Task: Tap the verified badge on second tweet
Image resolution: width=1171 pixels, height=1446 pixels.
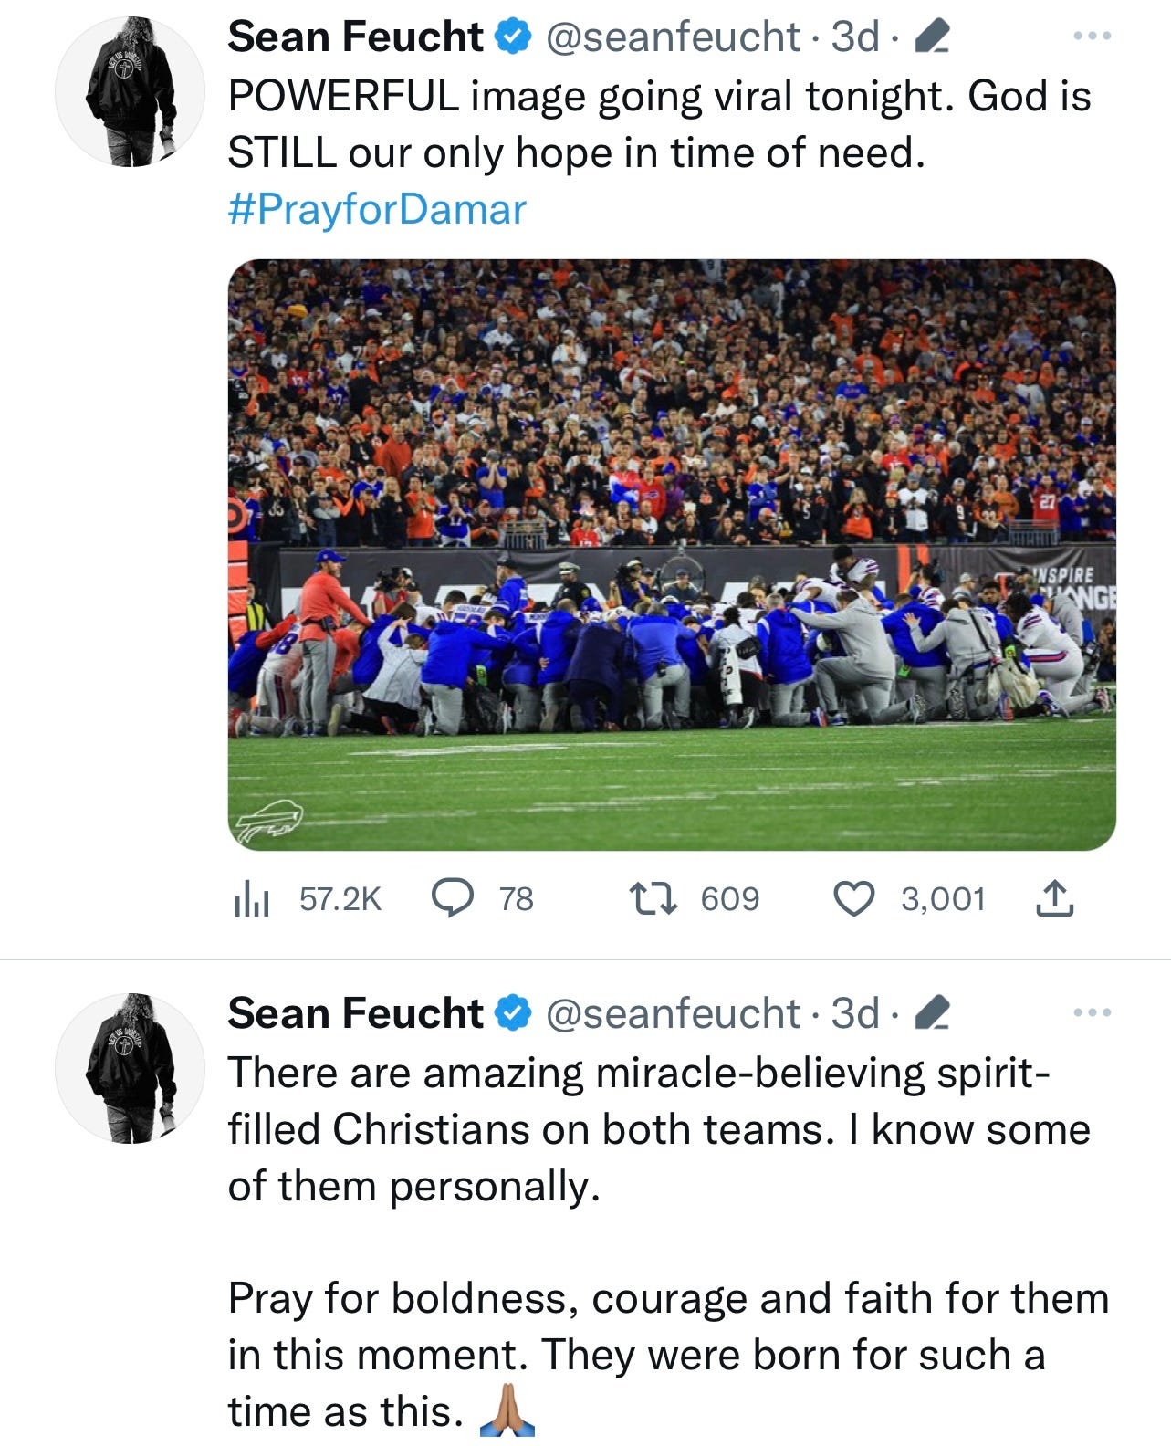Action: point(513,1013)
